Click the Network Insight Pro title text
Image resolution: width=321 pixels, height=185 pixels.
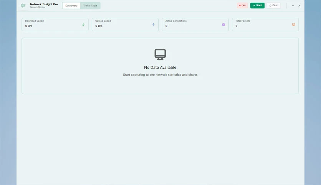[44, 4]
